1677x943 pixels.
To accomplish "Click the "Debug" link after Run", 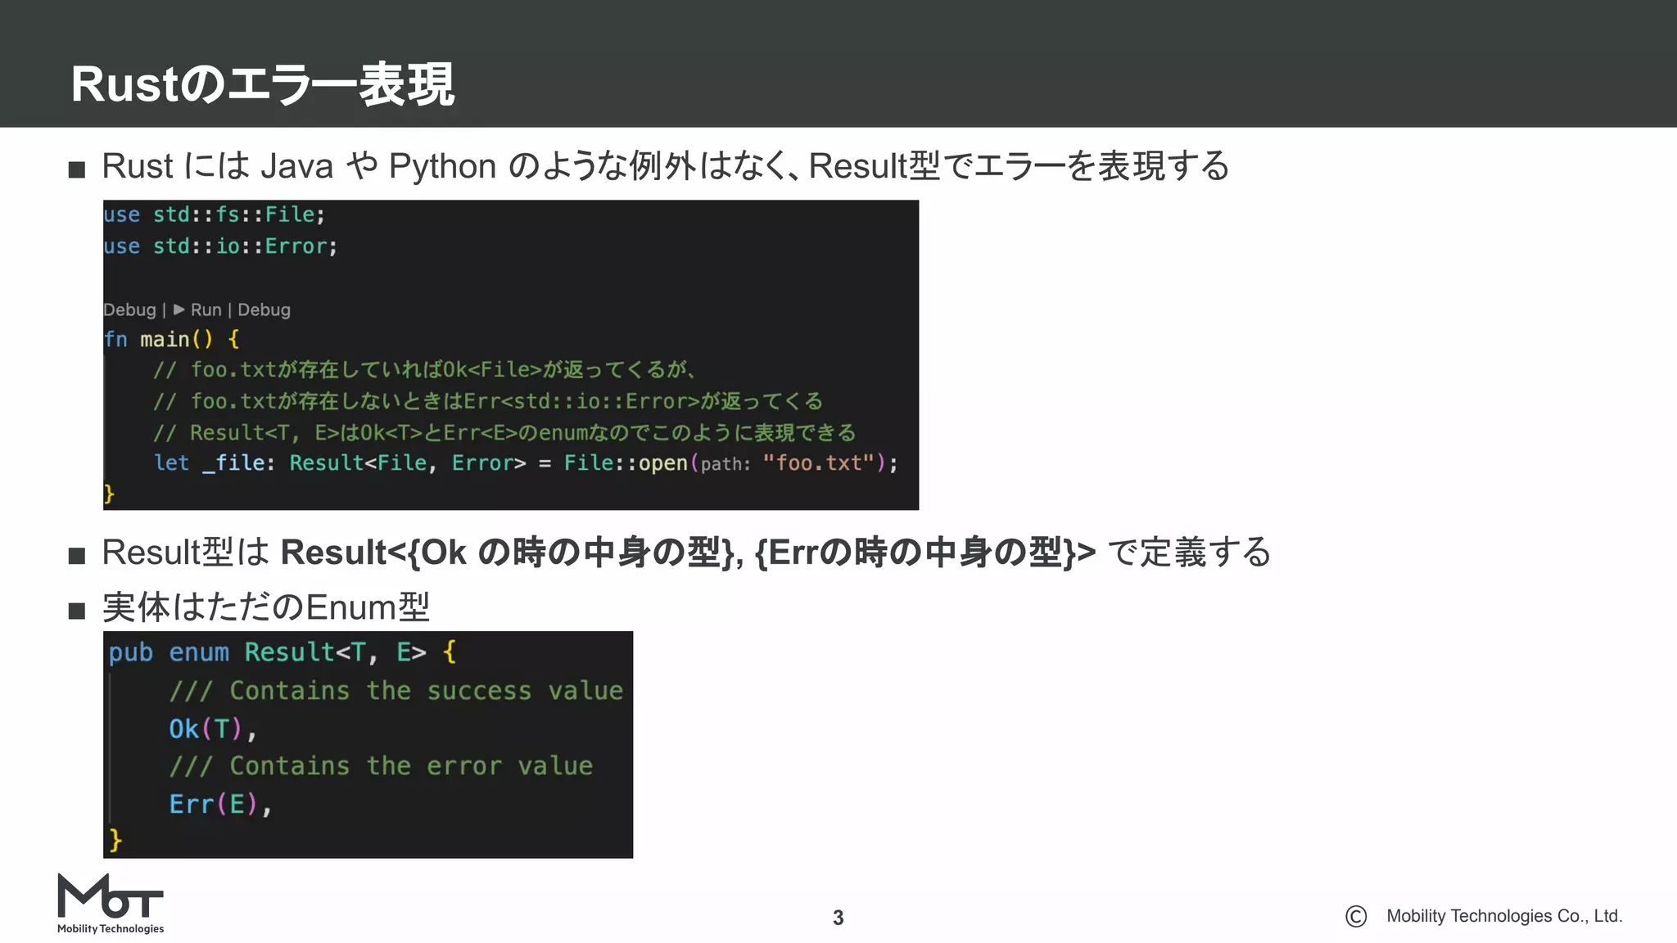I will [264, 310].
